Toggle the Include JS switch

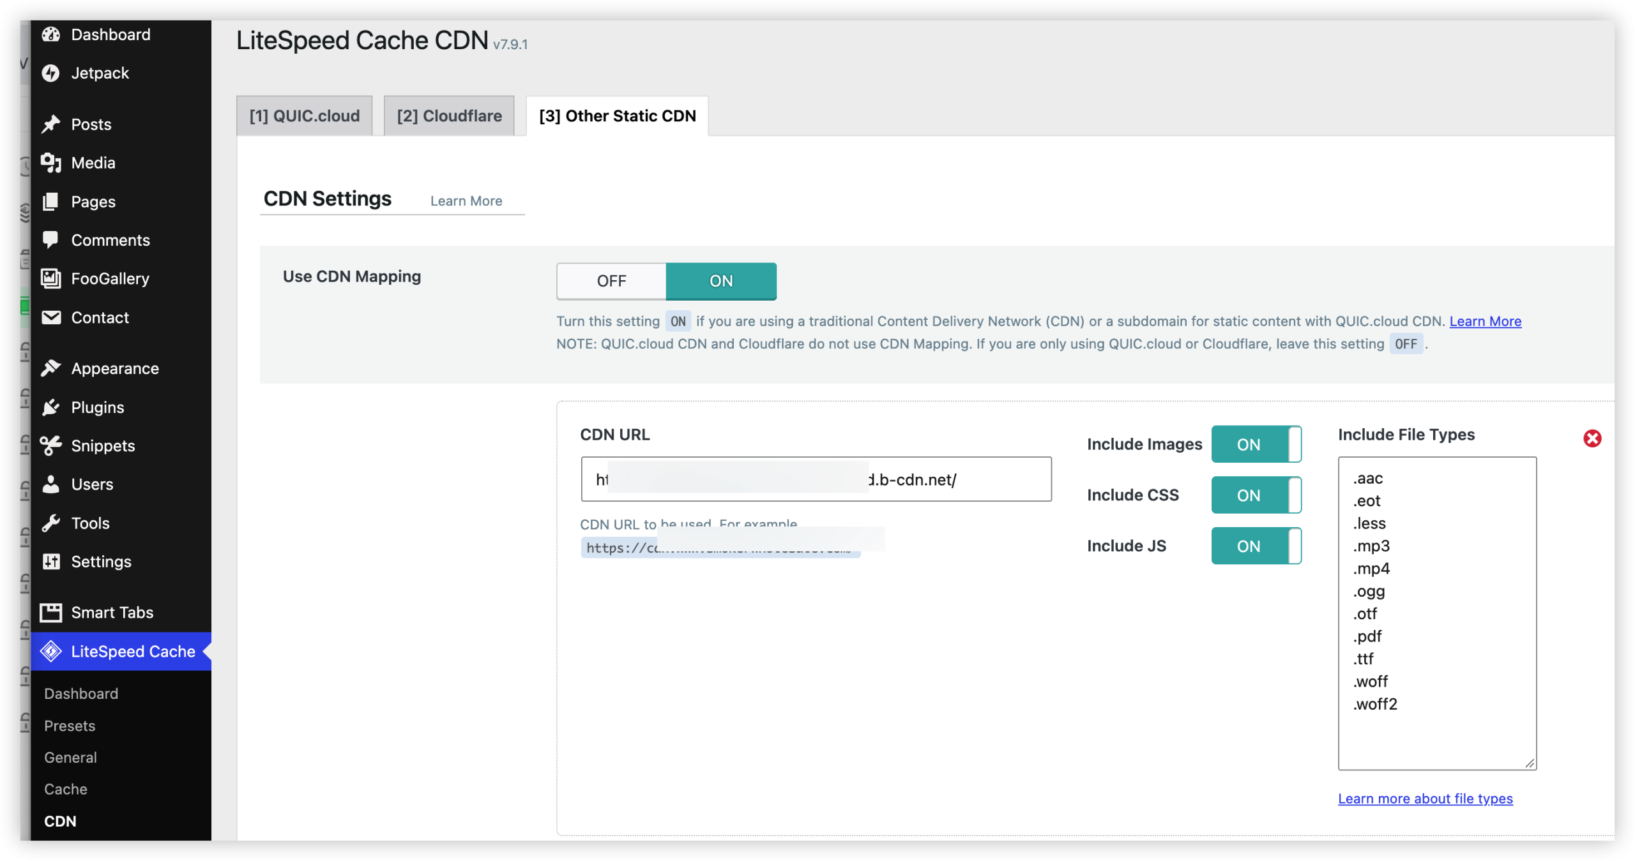coord(1256,546)
